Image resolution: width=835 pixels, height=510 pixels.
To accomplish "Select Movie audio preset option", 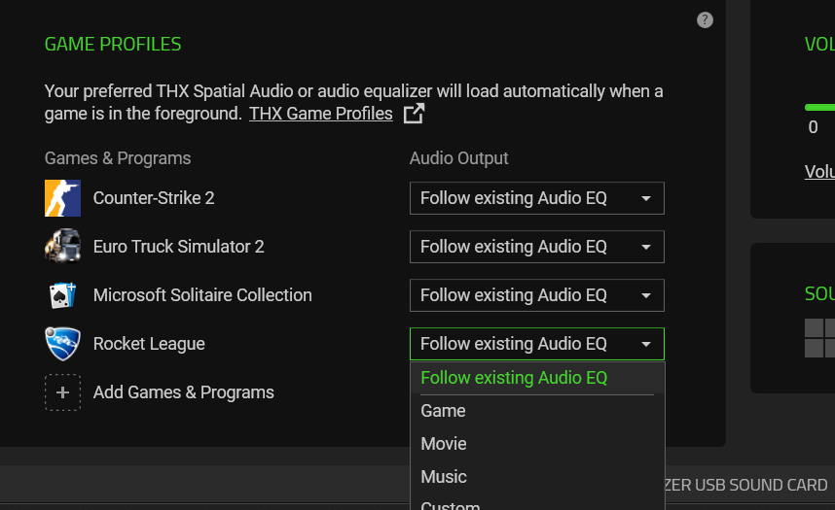I will [444, 444].
